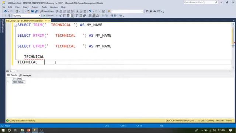236x133 pixels.
Task: Show hidden system tray icons chevron
Action: pyautogui.click(x=202, y=130)
